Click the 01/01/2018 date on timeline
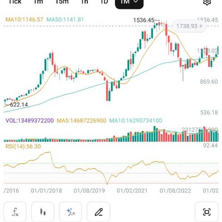222x222 pixels. click(47, 191)
